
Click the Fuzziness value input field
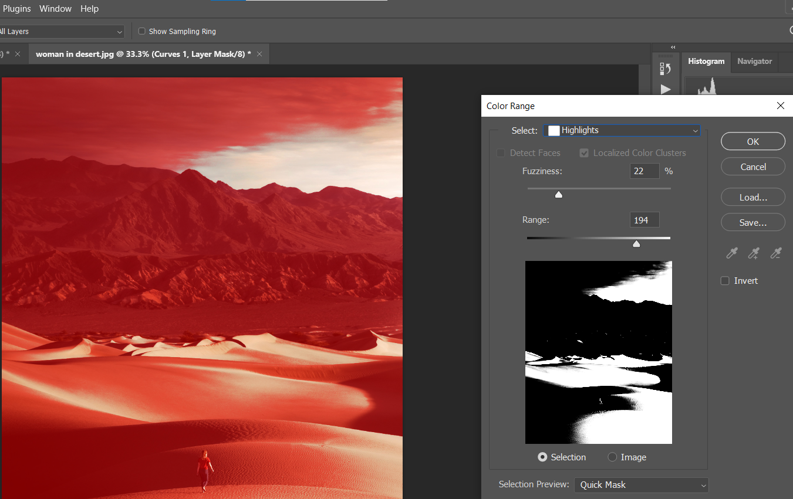click(644, 171)
